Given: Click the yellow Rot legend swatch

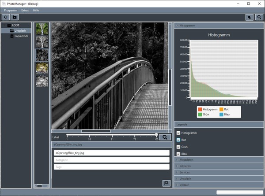Looking at the screenshot, I should [221, 109].
